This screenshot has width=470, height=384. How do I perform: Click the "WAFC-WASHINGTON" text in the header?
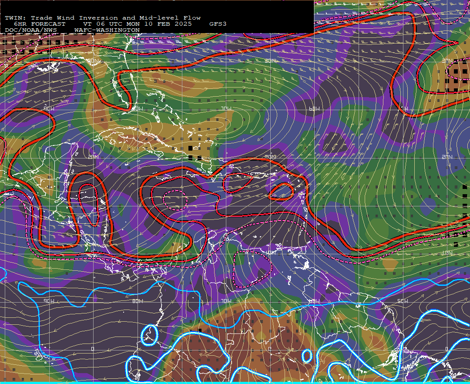coord(107,30)
